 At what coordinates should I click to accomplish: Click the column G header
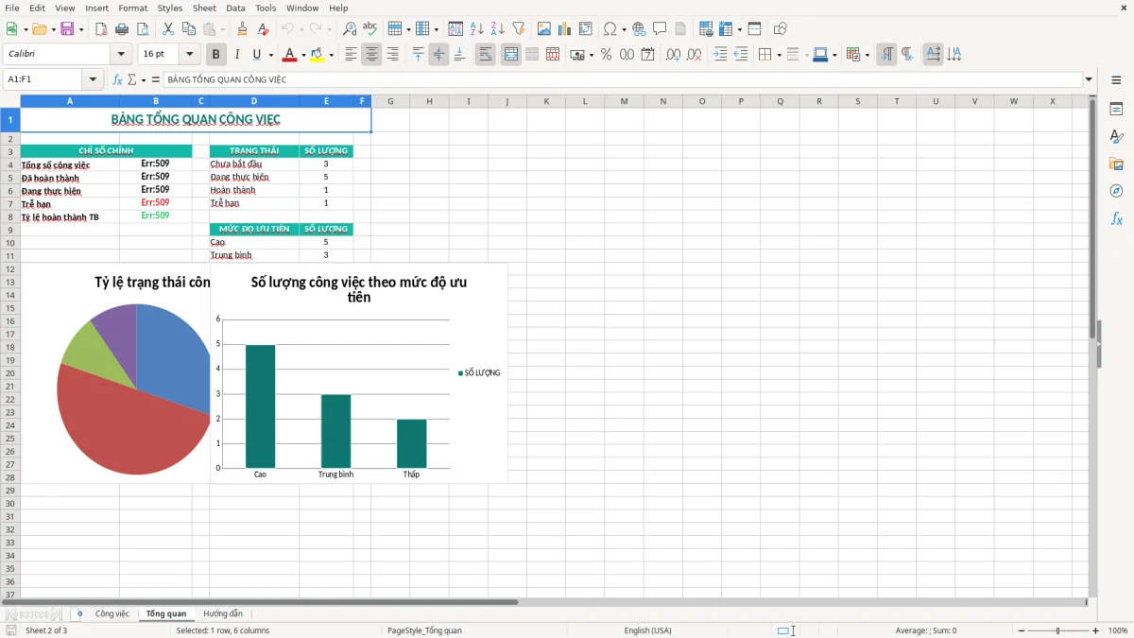390,101
